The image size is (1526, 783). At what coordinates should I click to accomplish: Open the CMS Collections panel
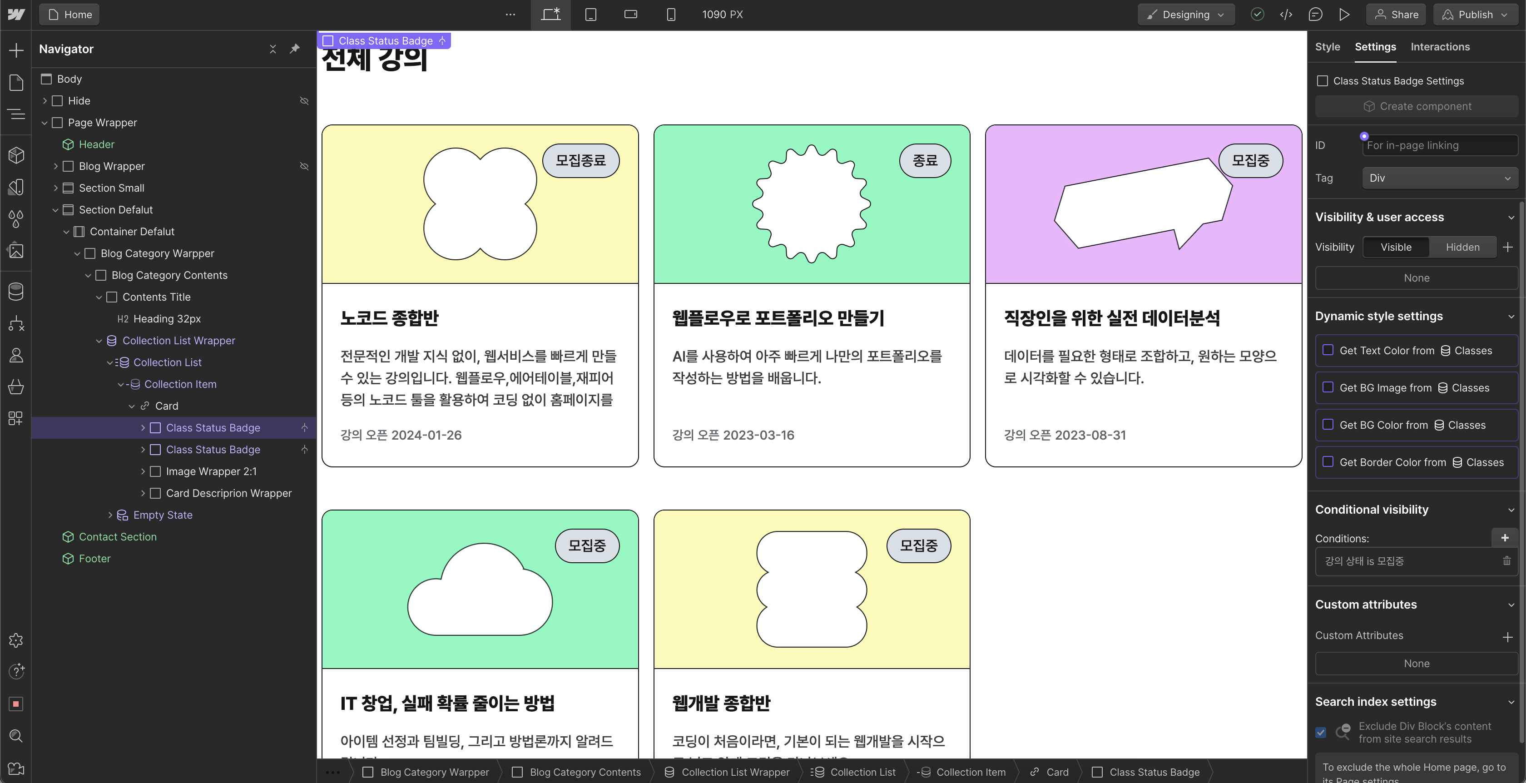click(x=16, y=292)
